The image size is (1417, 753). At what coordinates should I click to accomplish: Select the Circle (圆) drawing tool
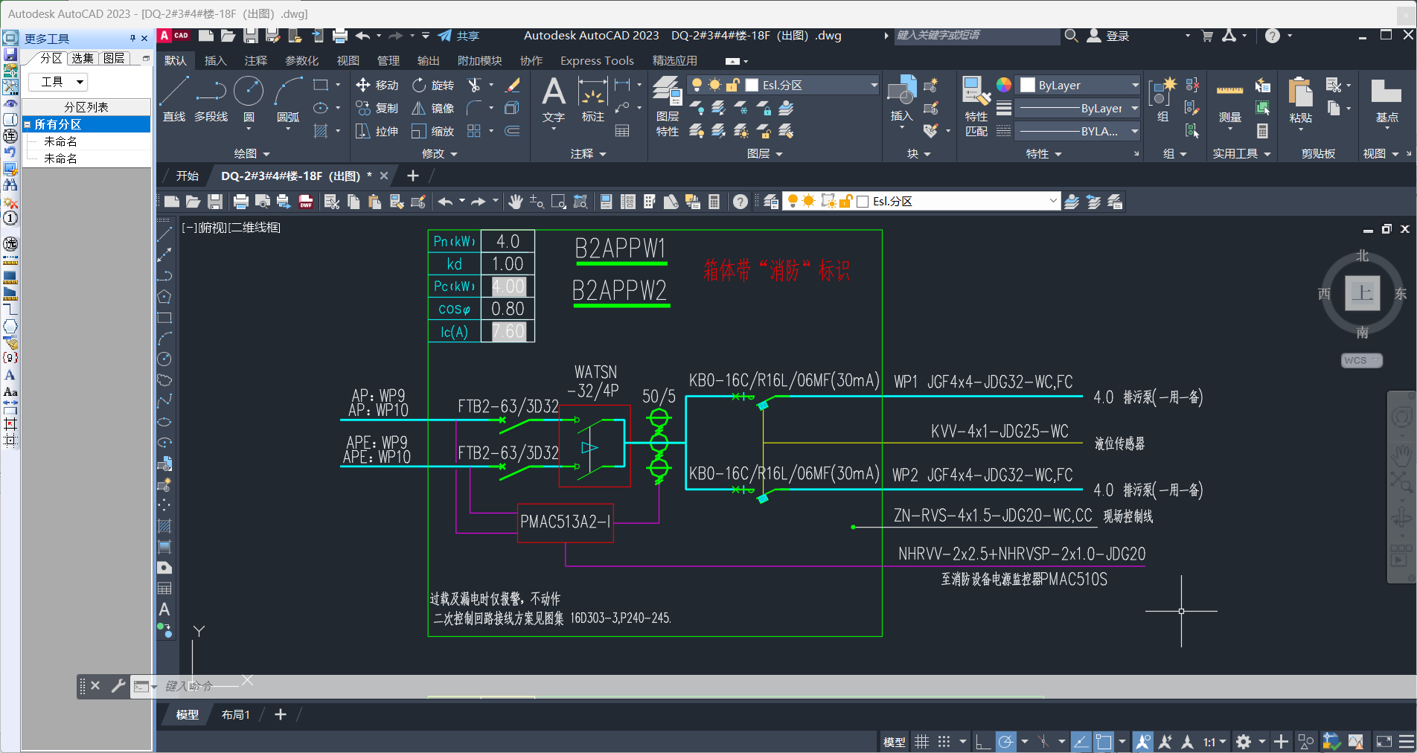(x=249, y=98)
